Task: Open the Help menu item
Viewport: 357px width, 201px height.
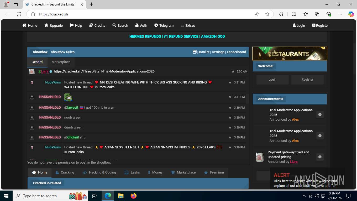Action: click(76, 25)
